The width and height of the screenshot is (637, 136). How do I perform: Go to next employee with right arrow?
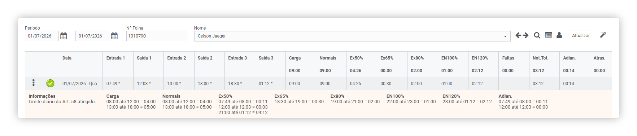click(525, 35)
